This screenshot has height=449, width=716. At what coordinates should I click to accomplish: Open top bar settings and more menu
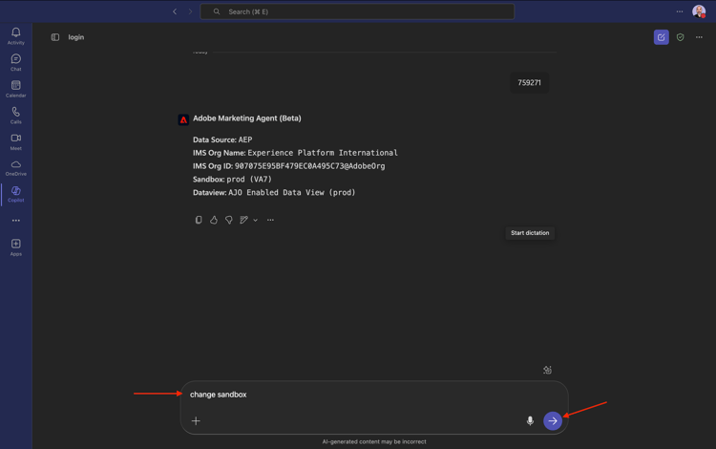point(680,11)
